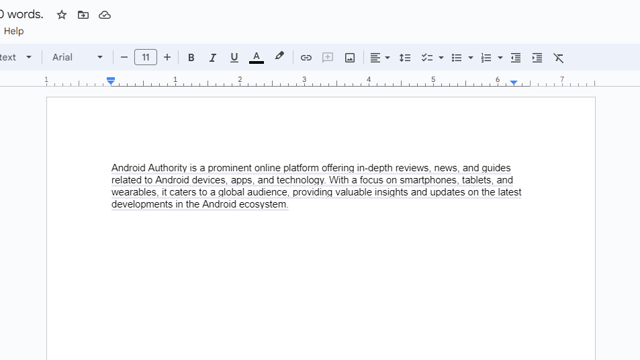Apply a numbered list
Screen dimensions: 640x360
click(x=486, y=58)
